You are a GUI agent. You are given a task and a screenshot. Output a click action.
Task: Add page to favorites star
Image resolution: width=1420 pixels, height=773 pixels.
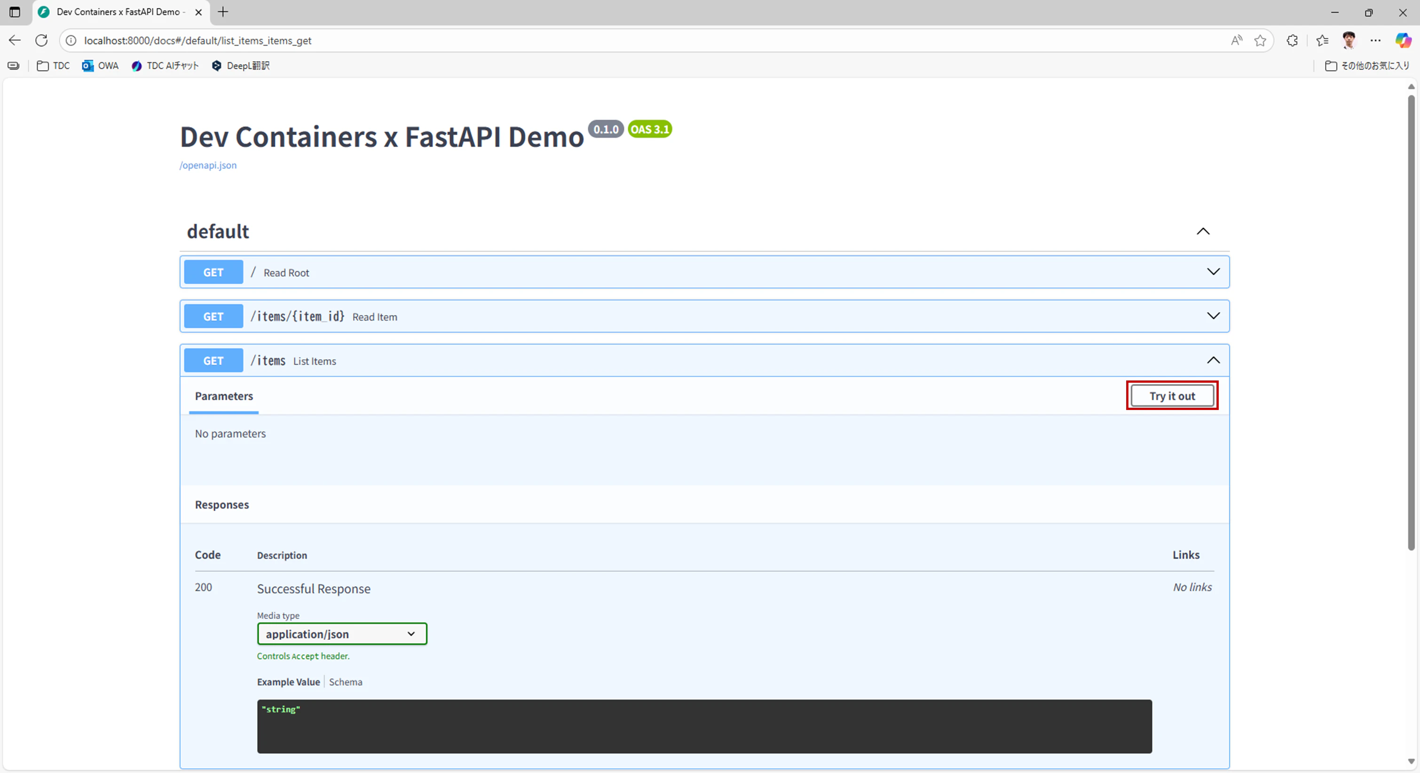1260,40
